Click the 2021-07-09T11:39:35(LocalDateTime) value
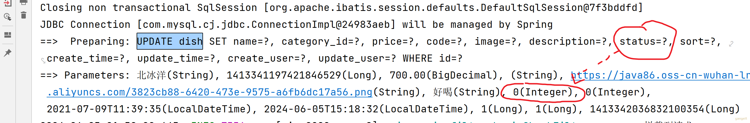The height and width of the screenshot is (123, 750). pos(149,109)
